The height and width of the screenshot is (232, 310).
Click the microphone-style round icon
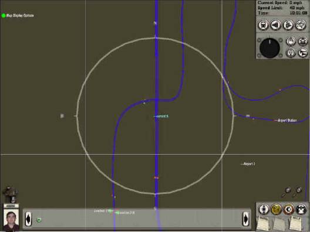click(264, 209)
